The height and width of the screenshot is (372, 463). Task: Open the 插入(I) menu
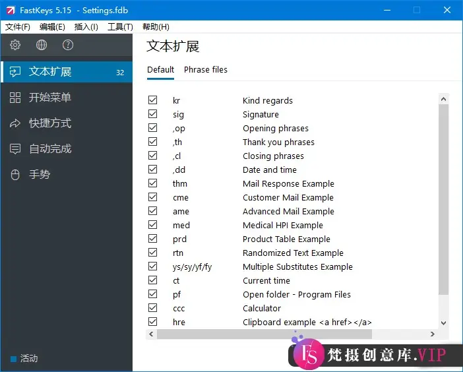click(86, 27)
